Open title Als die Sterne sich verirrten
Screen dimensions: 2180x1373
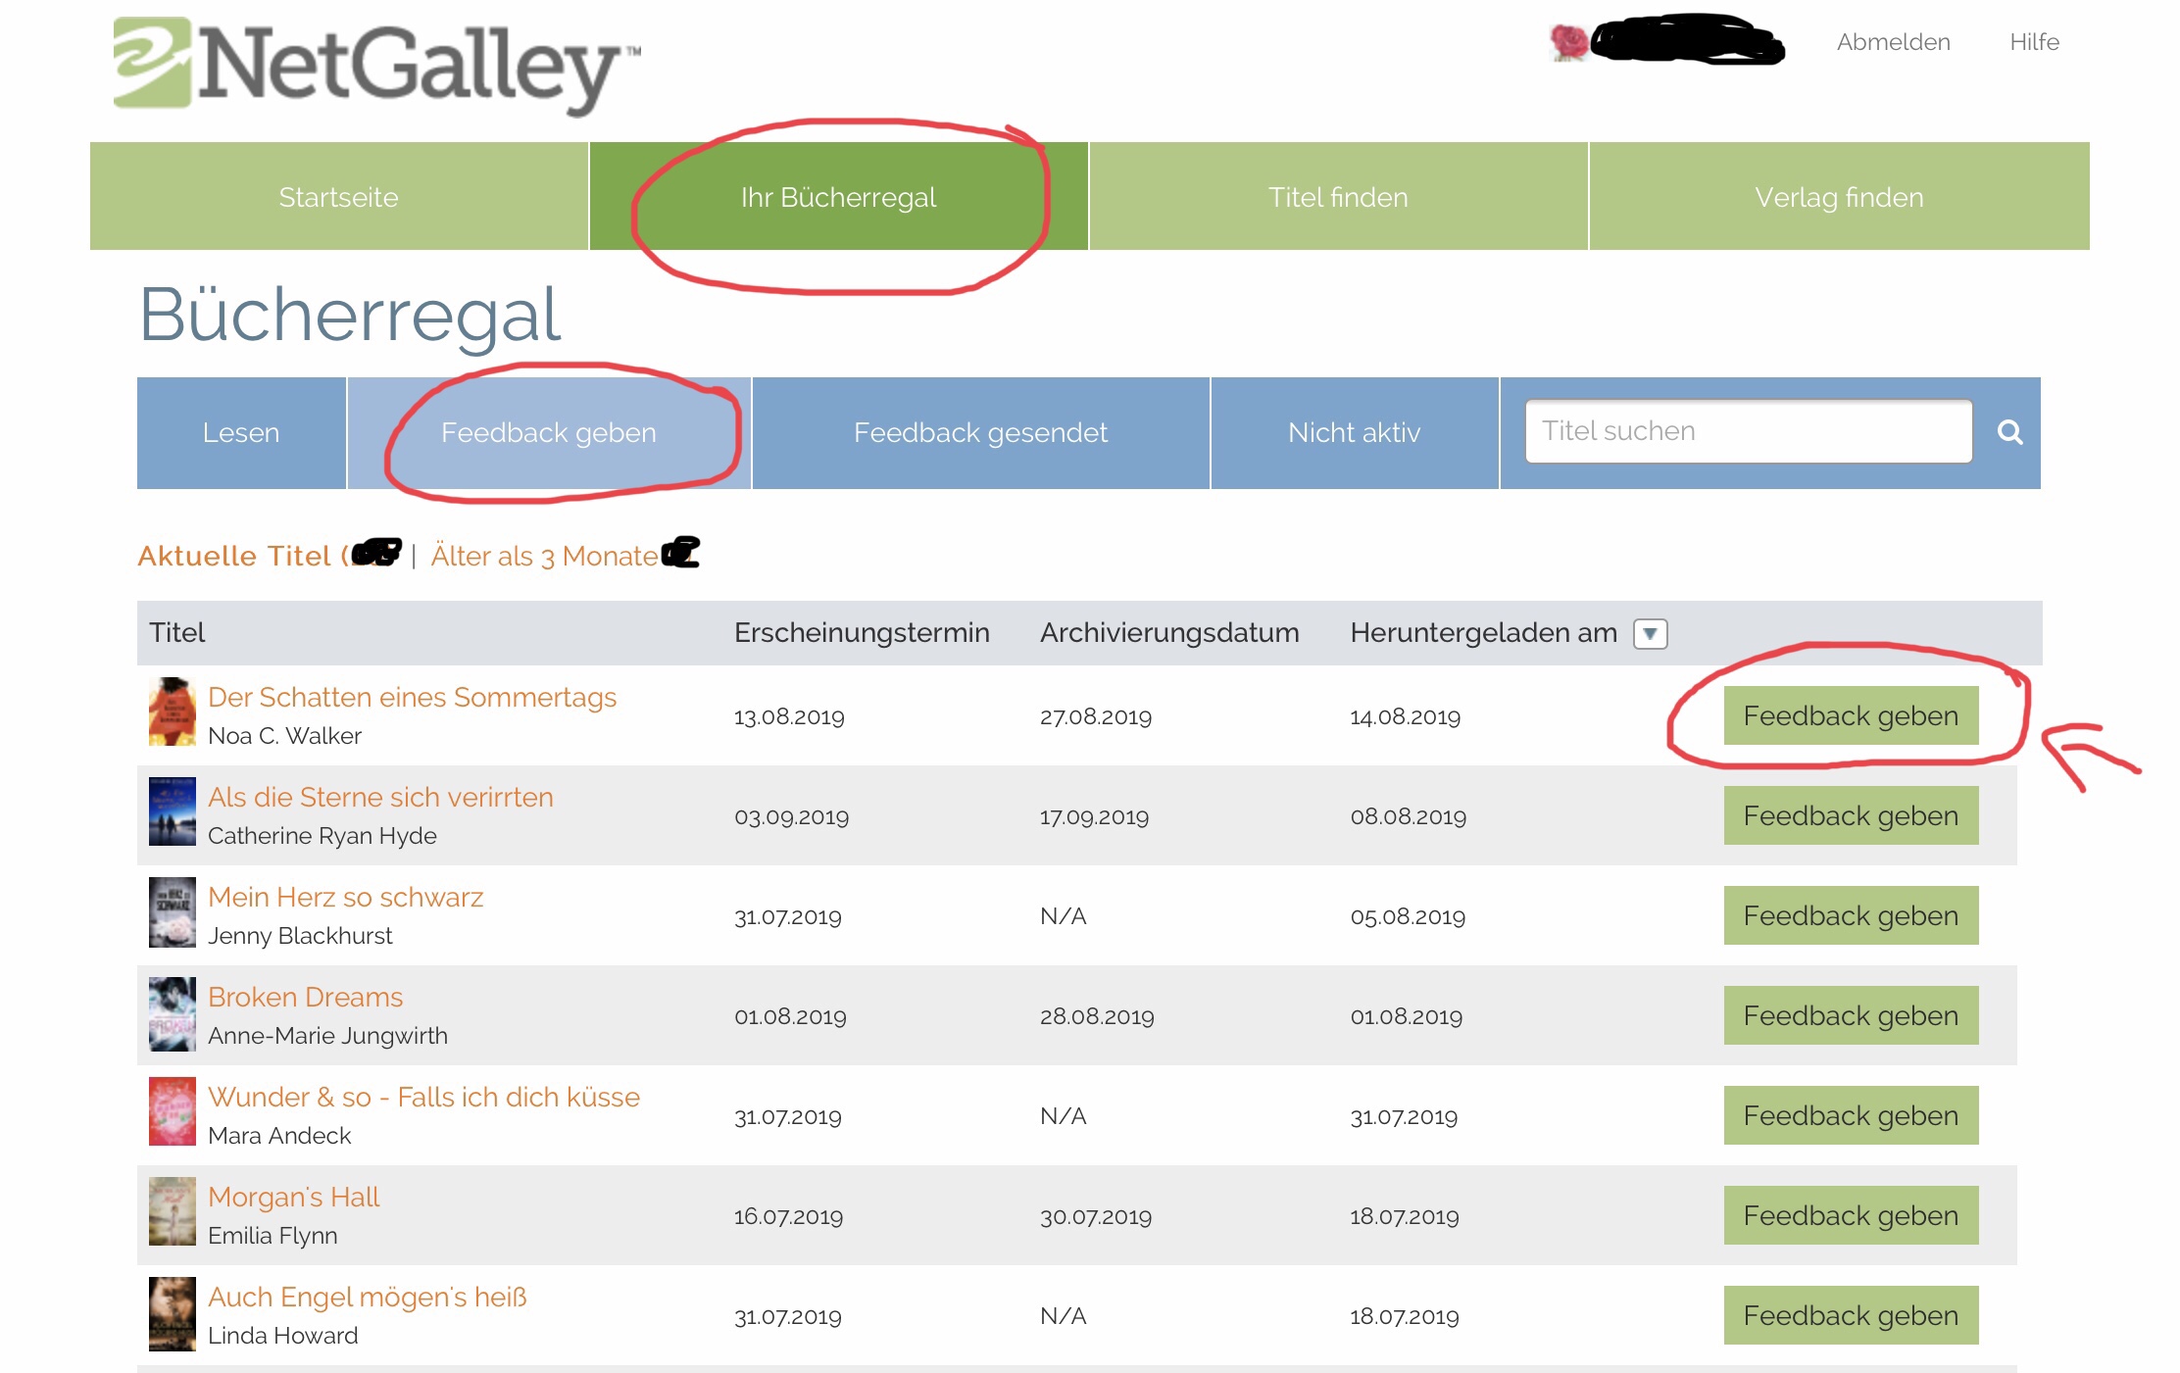pos(380,797)
